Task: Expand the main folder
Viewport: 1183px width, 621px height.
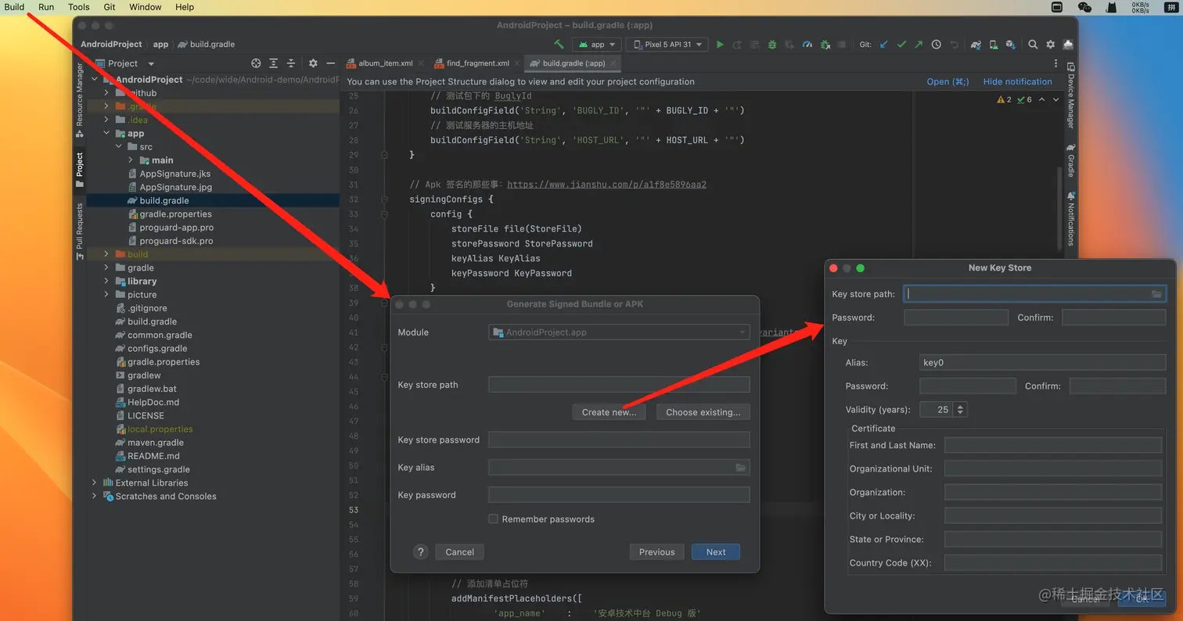Action: (x=131, y=160)
